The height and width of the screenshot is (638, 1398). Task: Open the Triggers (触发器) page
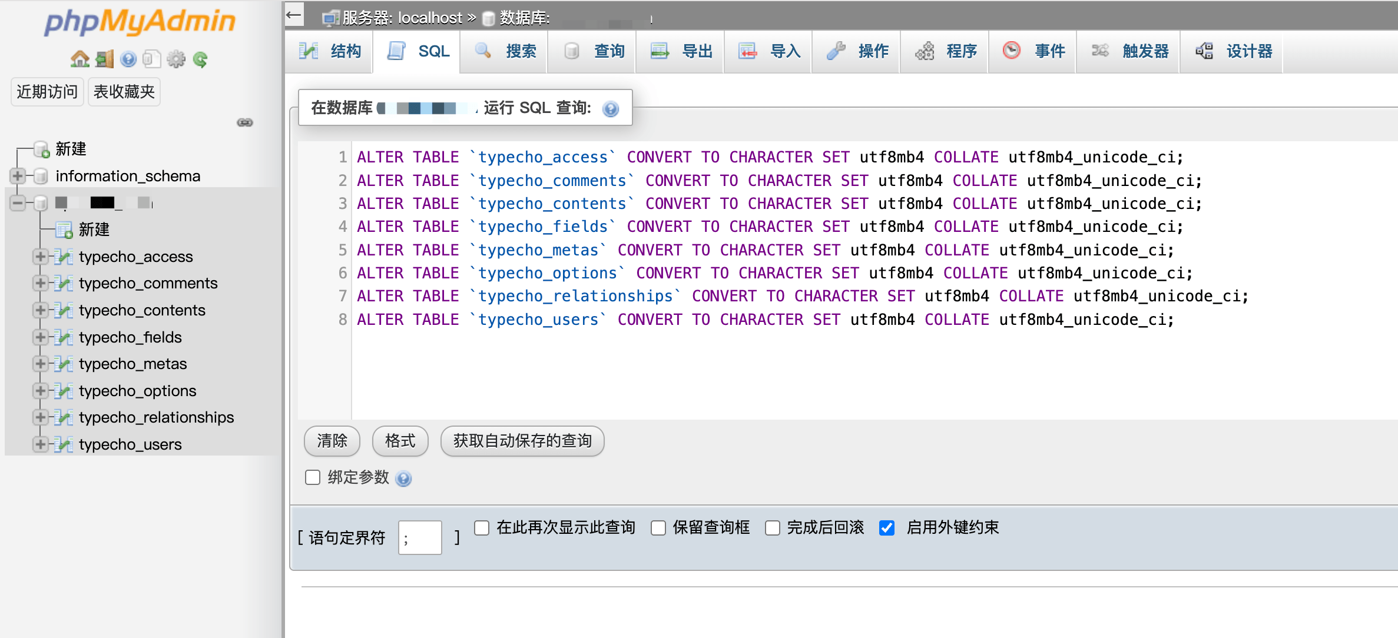point(1128,51)
